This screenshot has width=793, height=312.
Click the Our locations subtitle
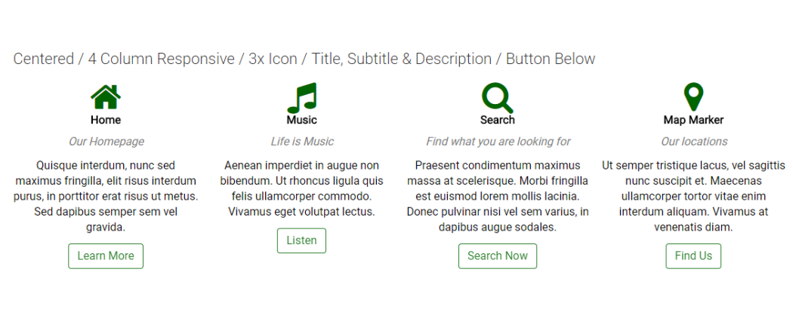point(694,142)
